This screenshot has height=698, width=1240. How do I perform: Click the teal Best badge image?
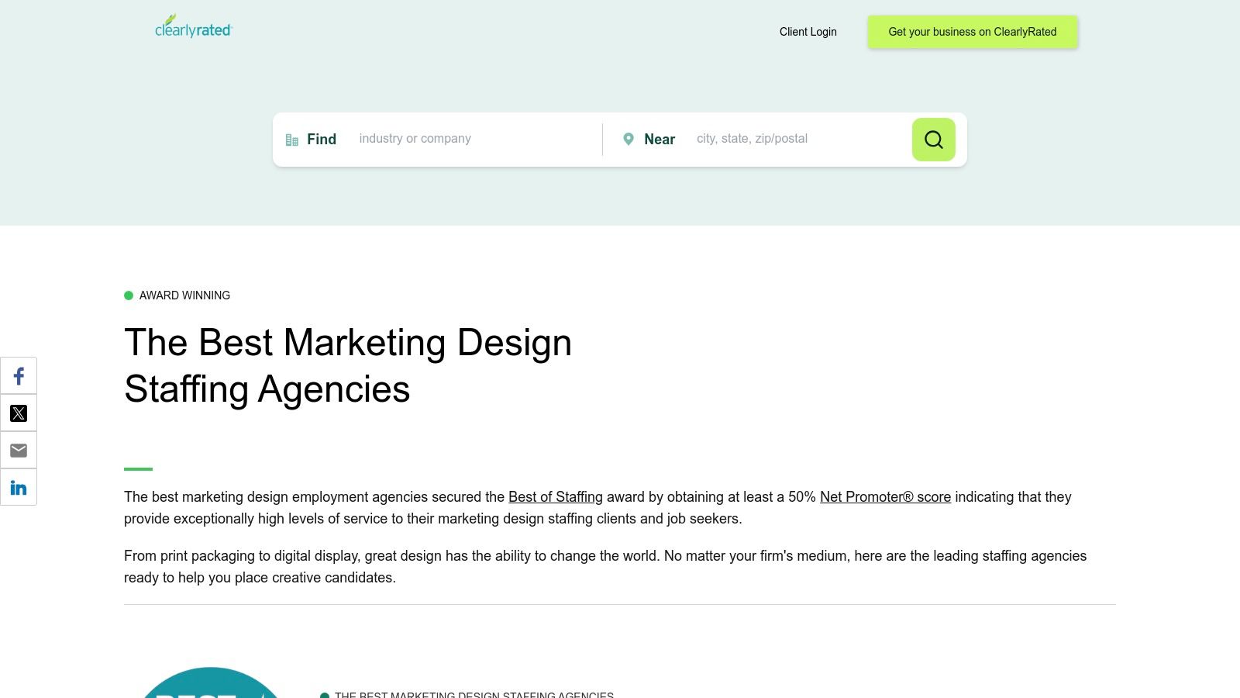[x=210, y=684]
